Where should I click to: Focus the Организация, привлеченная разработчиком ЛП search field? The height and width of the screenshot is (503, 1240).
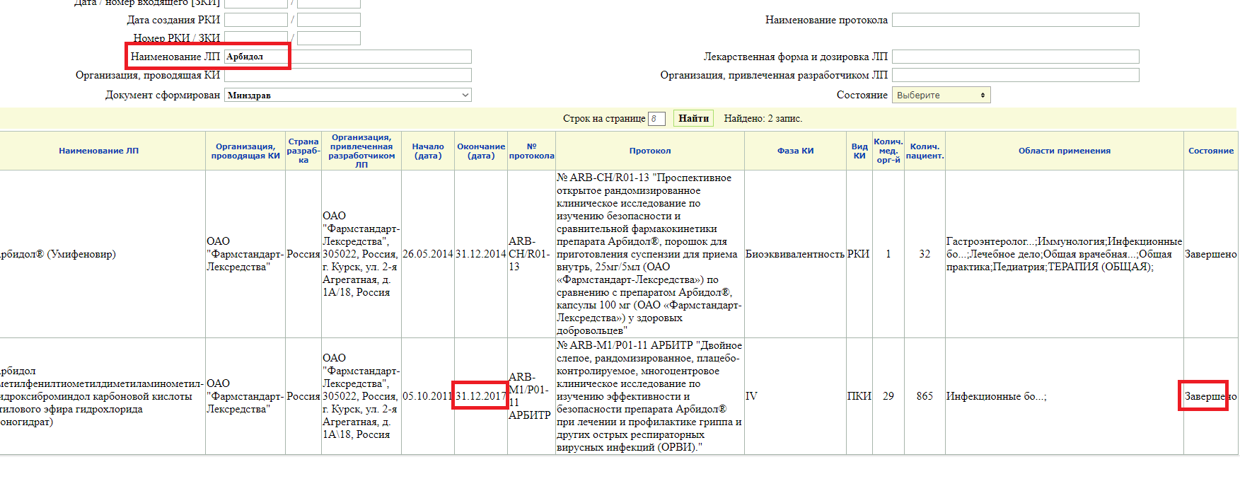pyautogui.click(x=1015, y=75)
